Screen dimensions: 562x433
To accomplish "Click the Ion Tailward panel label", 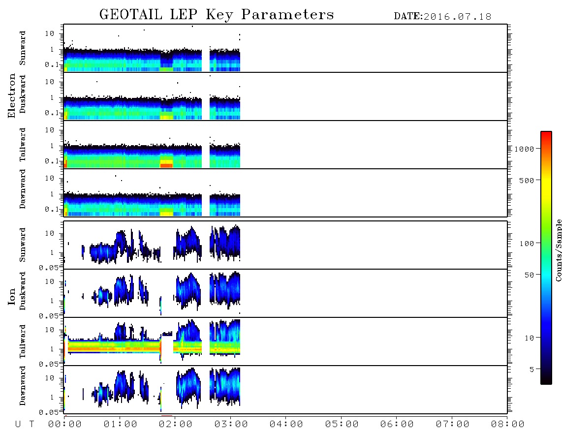I will click(x=23, y=341).
